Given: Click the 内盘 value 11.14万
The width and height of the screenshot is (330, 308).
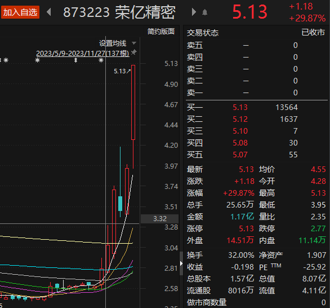Looking at the screenshot, I should [x=312, y=240].
